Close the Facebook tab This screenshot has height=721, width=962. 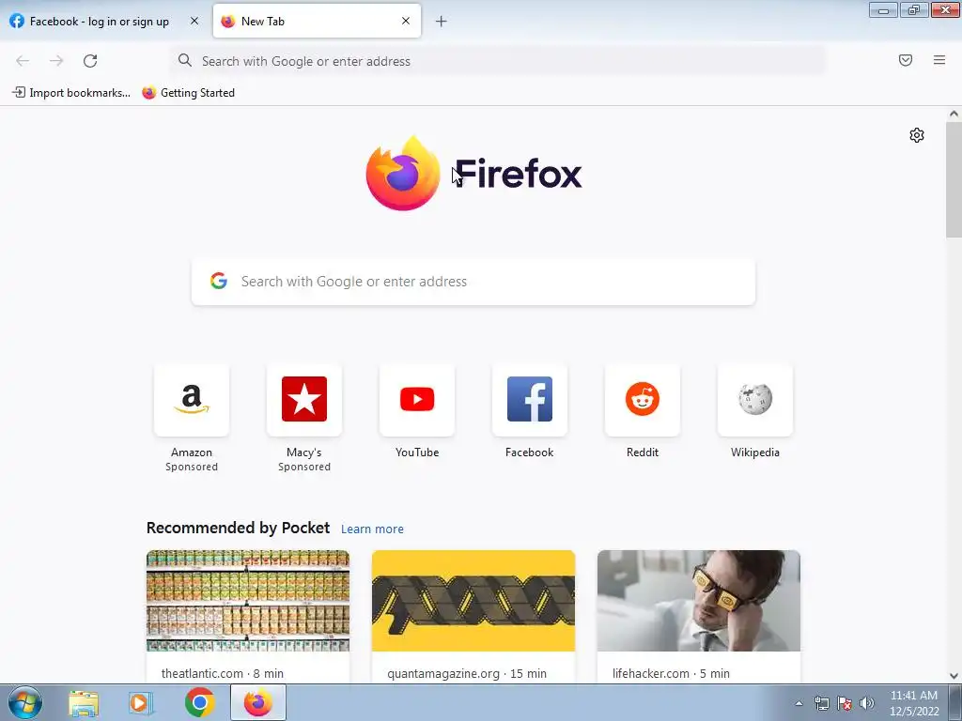194,21
